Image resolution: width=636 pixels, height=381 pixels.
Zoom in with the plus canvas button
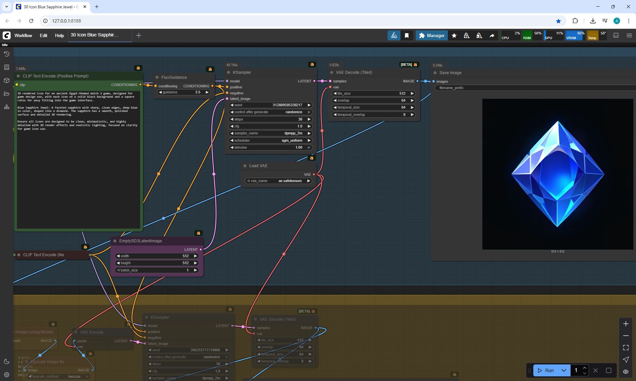(x=626, y=324)
